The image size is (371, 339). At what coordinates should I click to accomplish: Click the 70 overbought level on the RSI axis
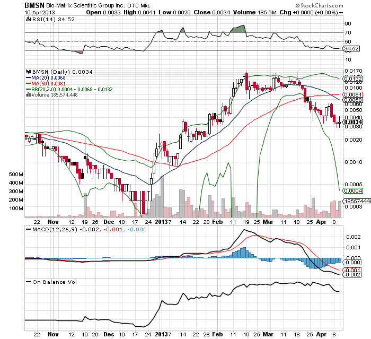[348, 33]
